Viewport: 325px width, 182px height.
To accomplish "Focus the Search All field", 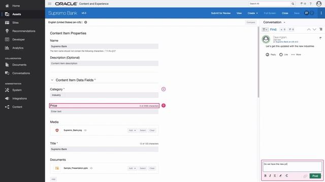I will click(x=270, y=4).
